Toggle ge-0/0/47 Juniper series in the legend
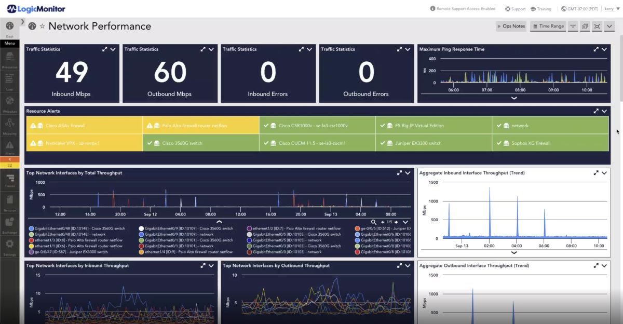The height and width of the screenshot is (324, 623). [32, 251]
